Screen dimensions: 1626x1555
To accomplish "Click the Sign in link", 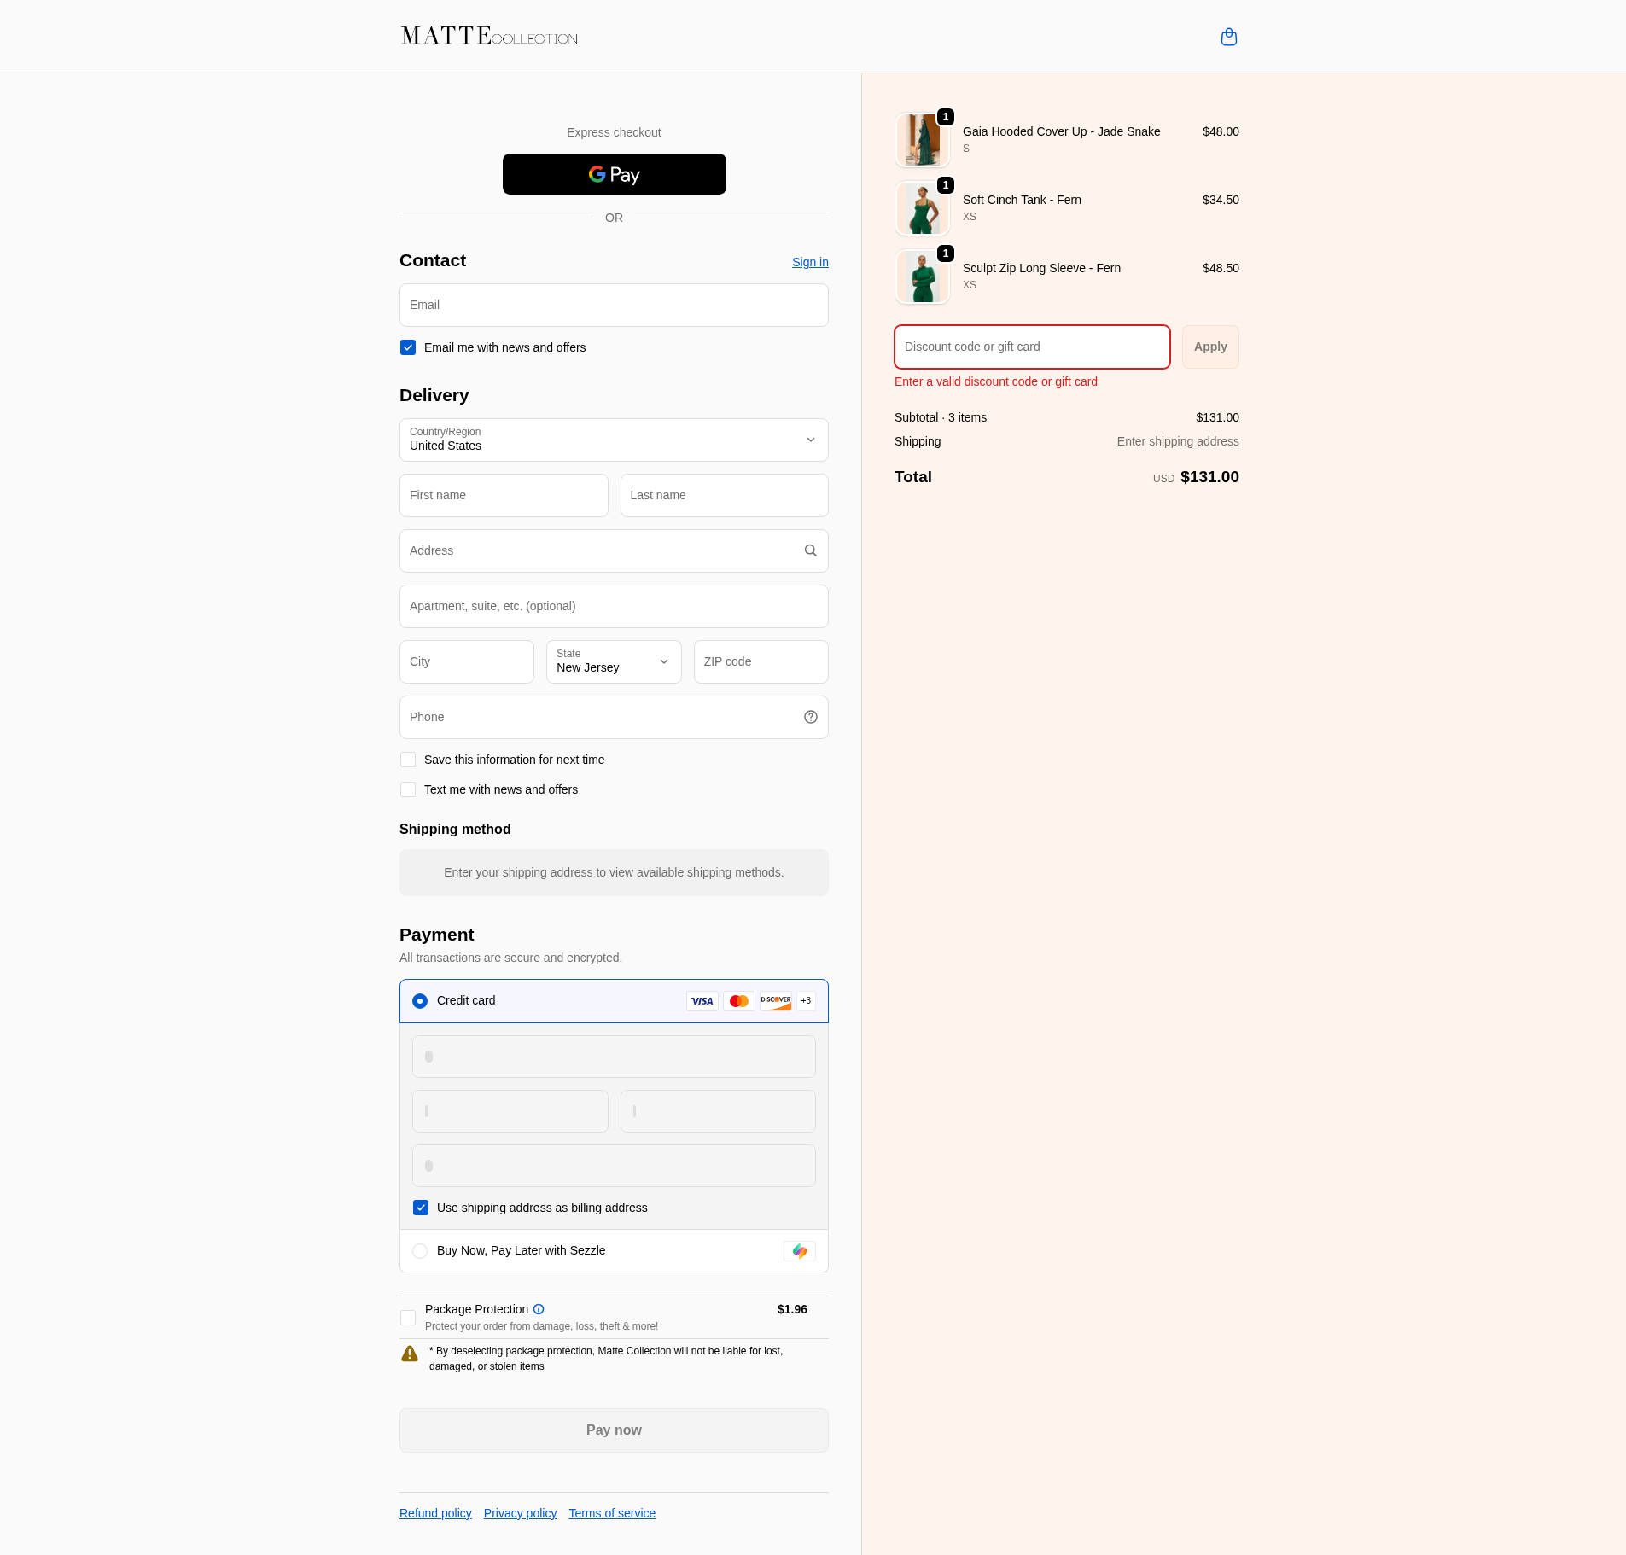I will (810, 262).
